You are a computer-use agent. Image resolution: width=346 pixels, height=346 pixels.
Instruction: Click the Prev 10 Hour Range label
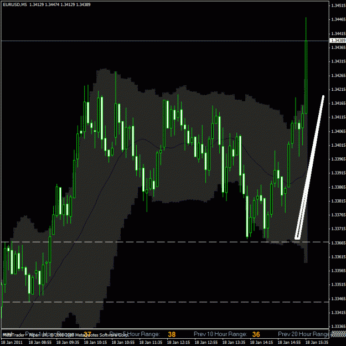(220, 334)
